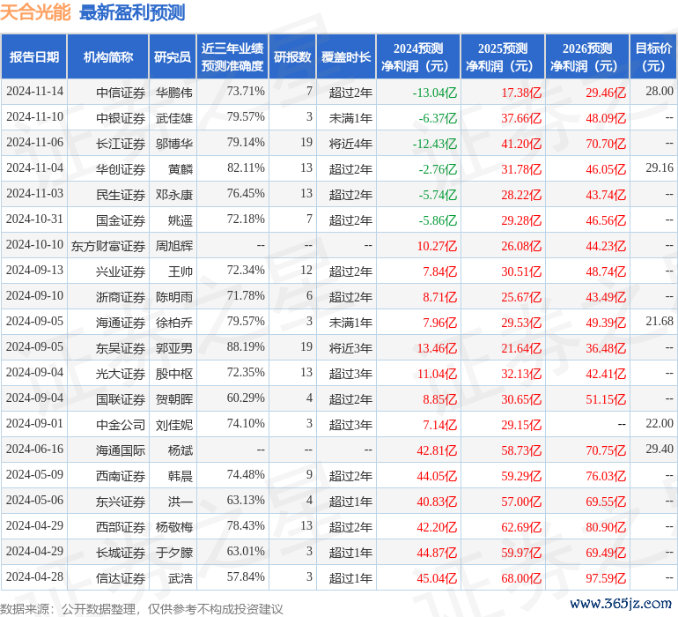This screenshot has height=617, width=678.
Task: Click the 2024 forecast 10.27亿
Action: pyautogui.click(x=437, y=246)
